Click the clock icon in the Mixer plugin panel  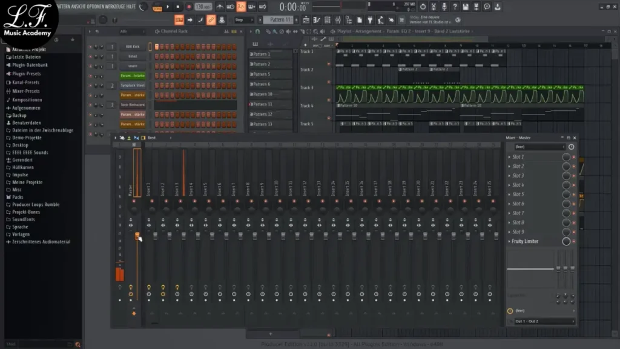[x=571, y=147]
